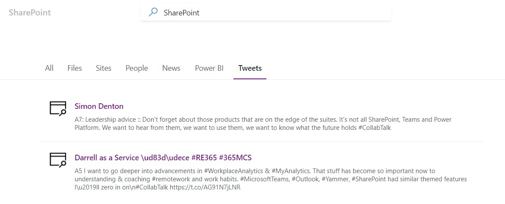505x204 pixels.
Task: Go to SharePoint home via the header logo
Action: pos(30,12)
